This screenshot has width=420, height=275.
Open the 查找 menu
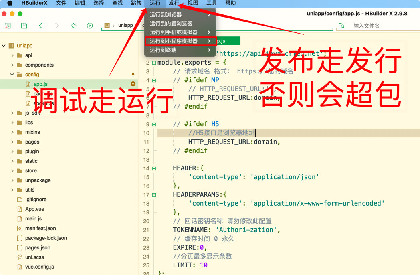pyautogui.click(x=117, y=3)
